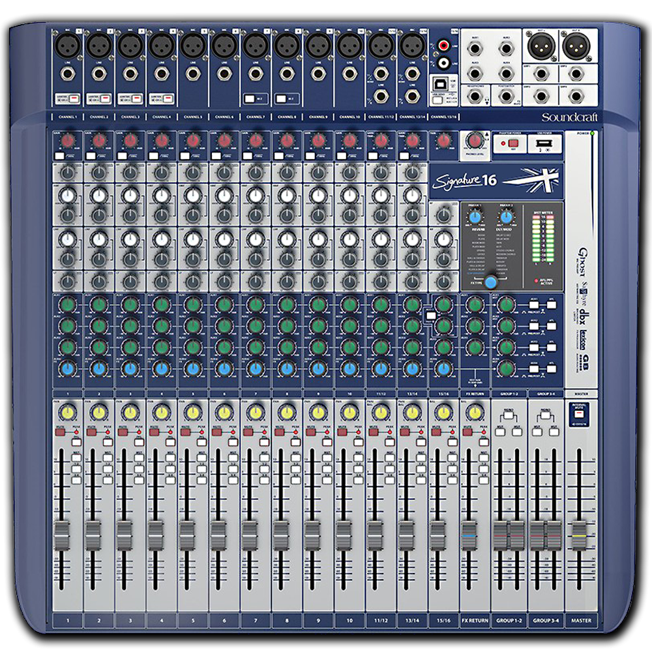This screenshot has height=652, width=652.
Task: Toggle the channel 4 high-pass filter switch
Action: [x=153, y=156]
